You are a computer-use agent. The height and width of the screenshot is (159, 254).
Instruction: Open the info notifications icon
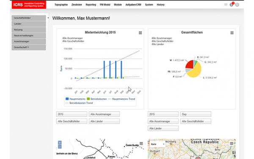tap(232, 5)
